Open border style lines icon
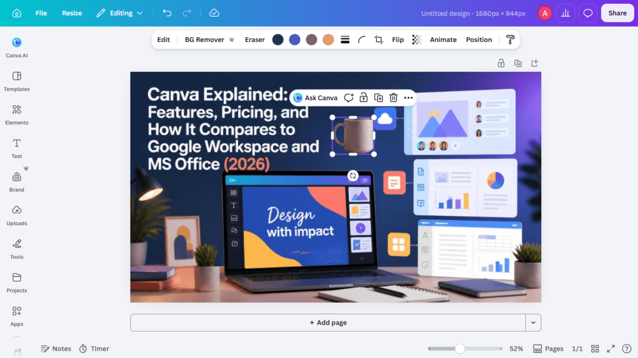This screenshot has width=638, height=358. pos(345,40)
